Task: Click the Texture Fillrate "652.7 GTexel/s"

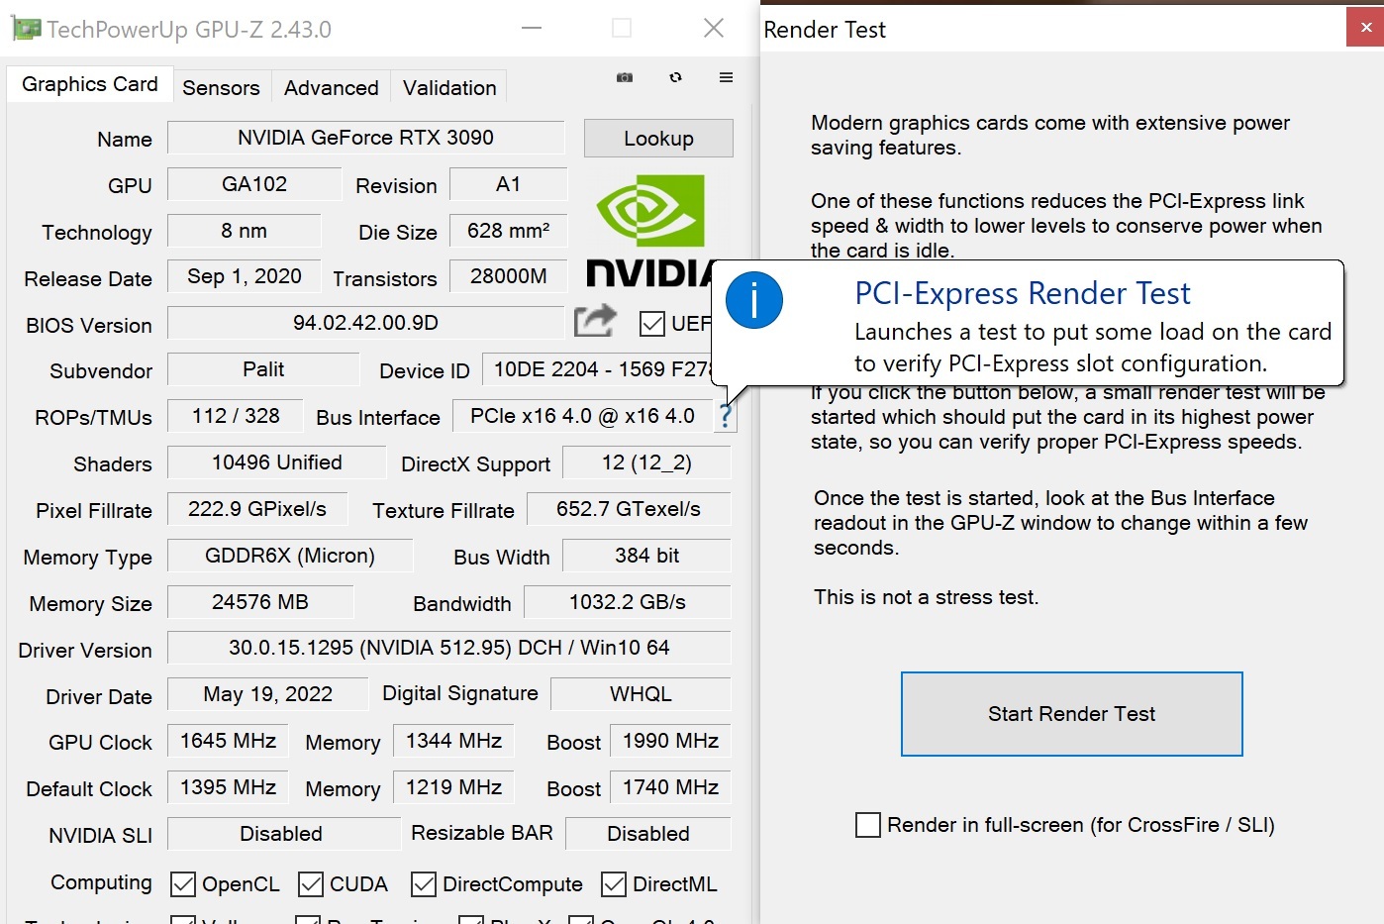Action: pos(629,509)
